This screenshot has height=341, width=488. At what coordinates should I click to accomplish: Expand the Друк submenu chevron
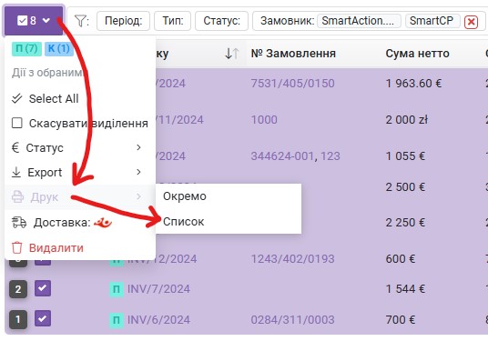point(138,196)
